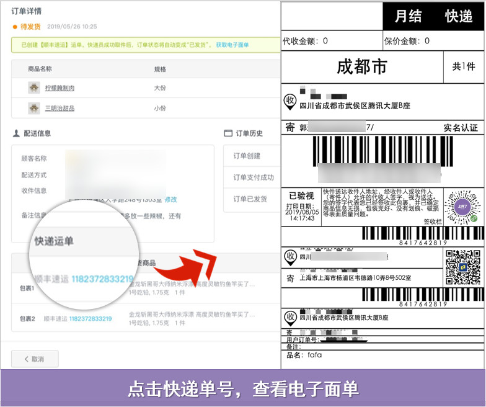Select the 订单创建 history entry
Screen dimensions: 486x407
(x=247, y=156)
